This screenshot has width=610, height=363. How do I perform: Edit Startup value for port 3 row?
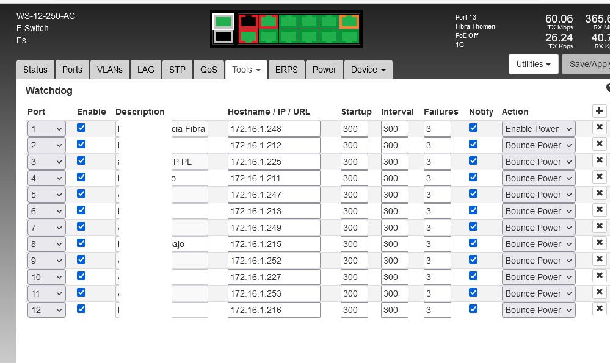(x=354, y=162)
